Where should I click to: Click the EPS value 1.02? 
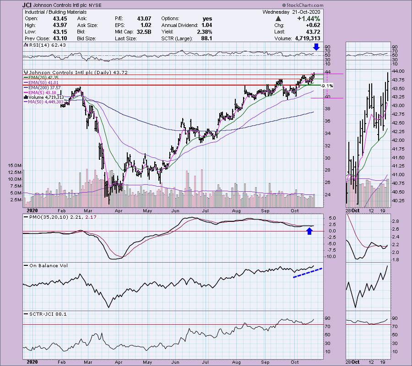pyautogui.click(x=146, y=25)
